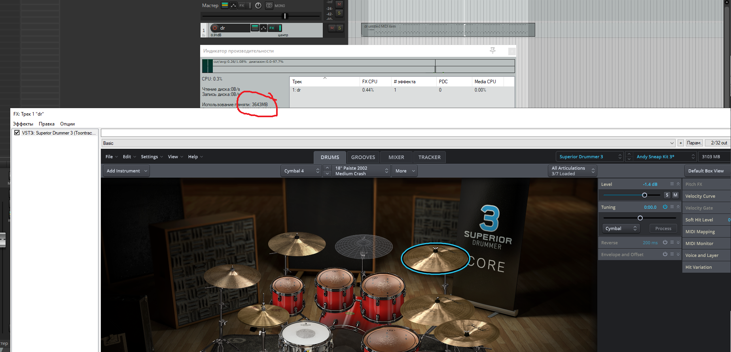731x352 pixels.
Task: Open Superior Drummer File menu
Action: [x=112, y=157]
